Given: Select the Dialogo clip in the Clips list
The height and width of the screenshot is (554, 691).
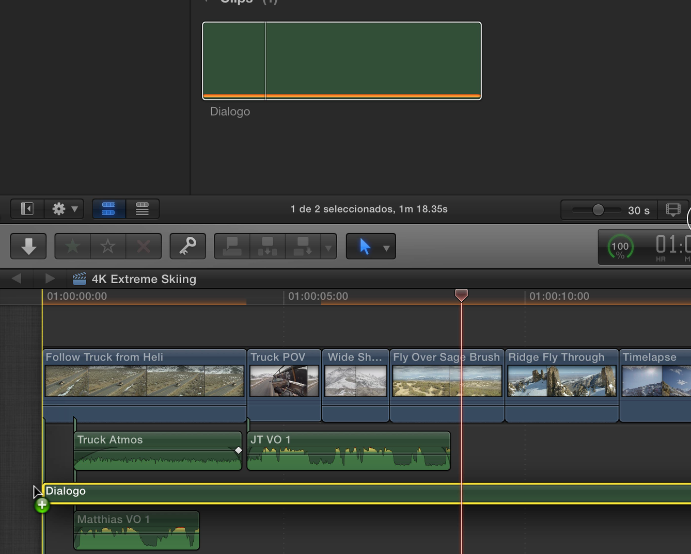Looking at the screenshot, I should pyautogui.click(x=341, y=60).
